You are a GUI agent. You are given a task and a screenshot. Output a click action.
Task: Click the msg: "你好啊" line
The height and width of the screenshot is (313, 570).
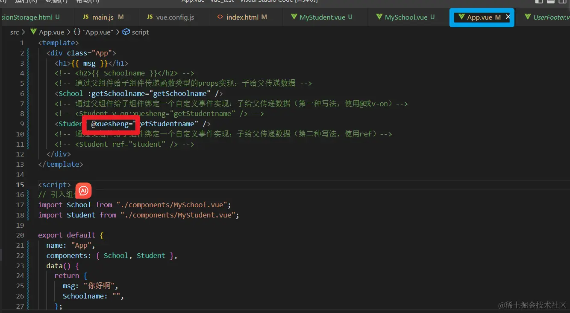(90, 286)
